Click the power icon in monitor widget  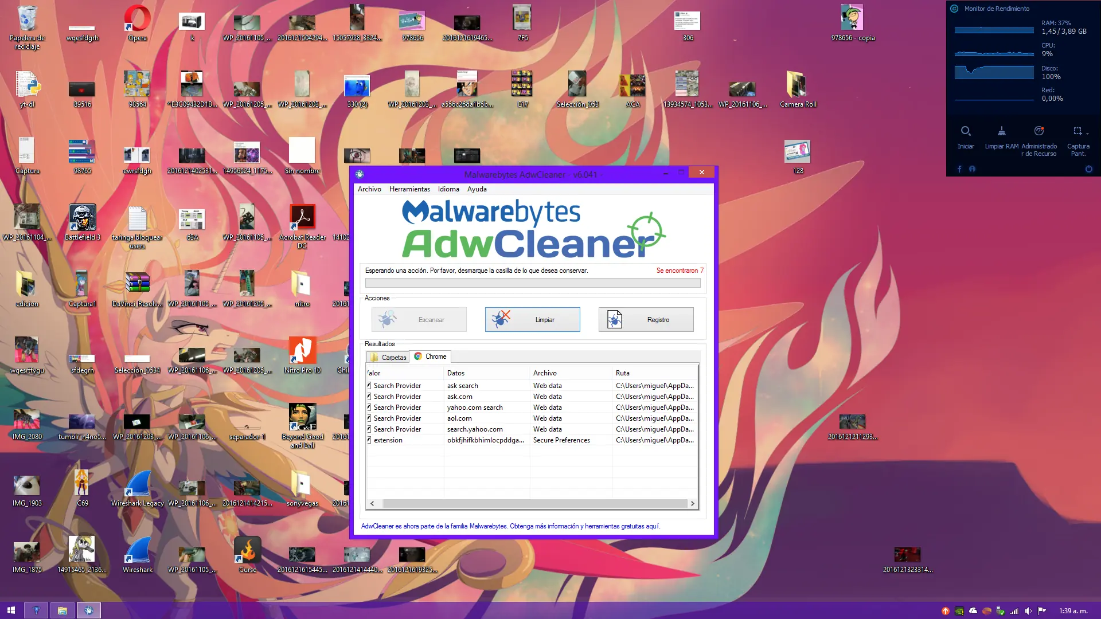[x=1088, y=169]
